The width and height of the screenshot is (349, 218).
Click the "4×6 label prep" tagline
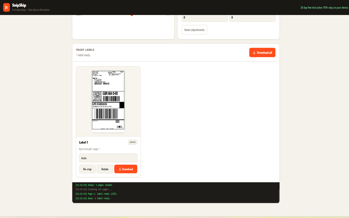tap(31, 10)
